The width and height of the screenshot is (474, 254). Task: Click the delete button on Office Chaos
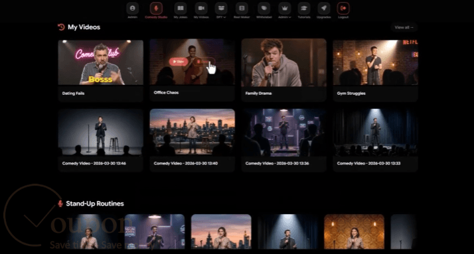(x=204, y=62)
